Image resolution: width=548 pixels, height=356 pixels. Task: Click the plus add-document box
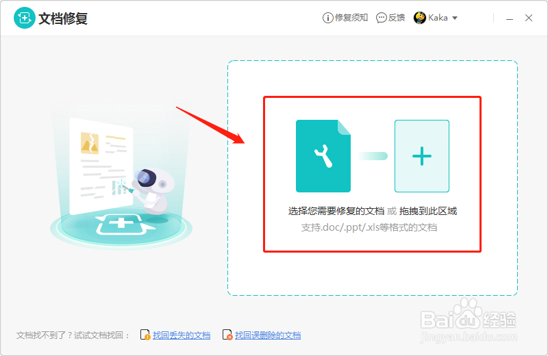[422, 156]
